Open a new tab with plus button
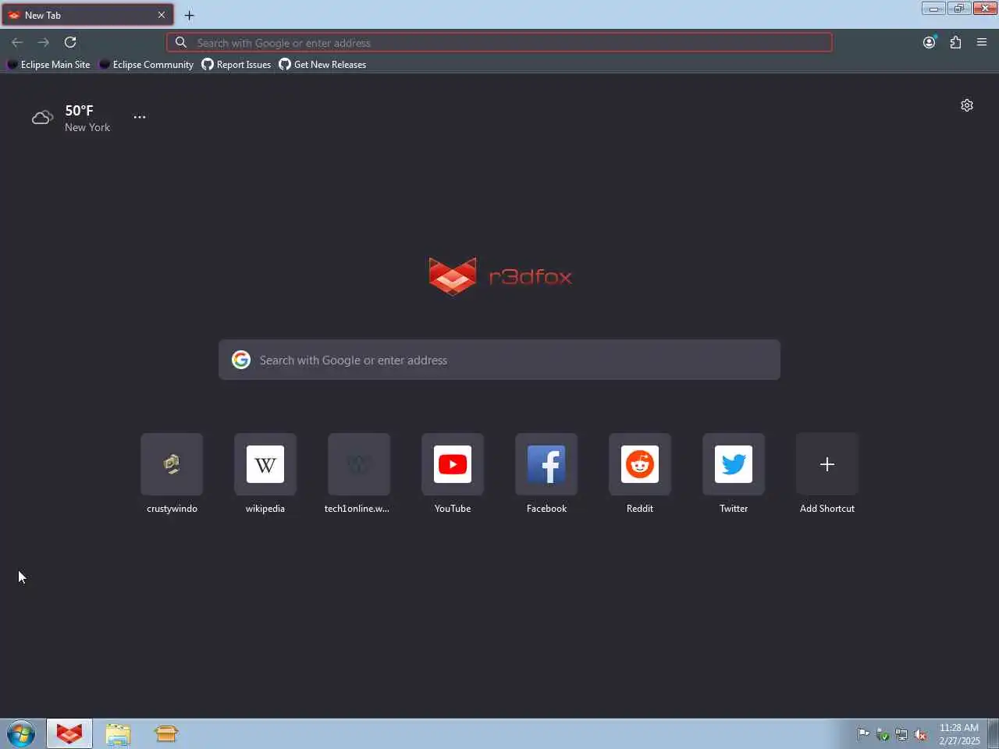This screenshot has height=749, width=999. click(x=189, y=15)
